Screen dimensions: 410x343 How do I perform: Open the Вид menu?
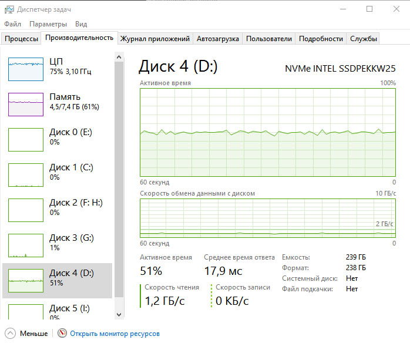click(81, 24)
